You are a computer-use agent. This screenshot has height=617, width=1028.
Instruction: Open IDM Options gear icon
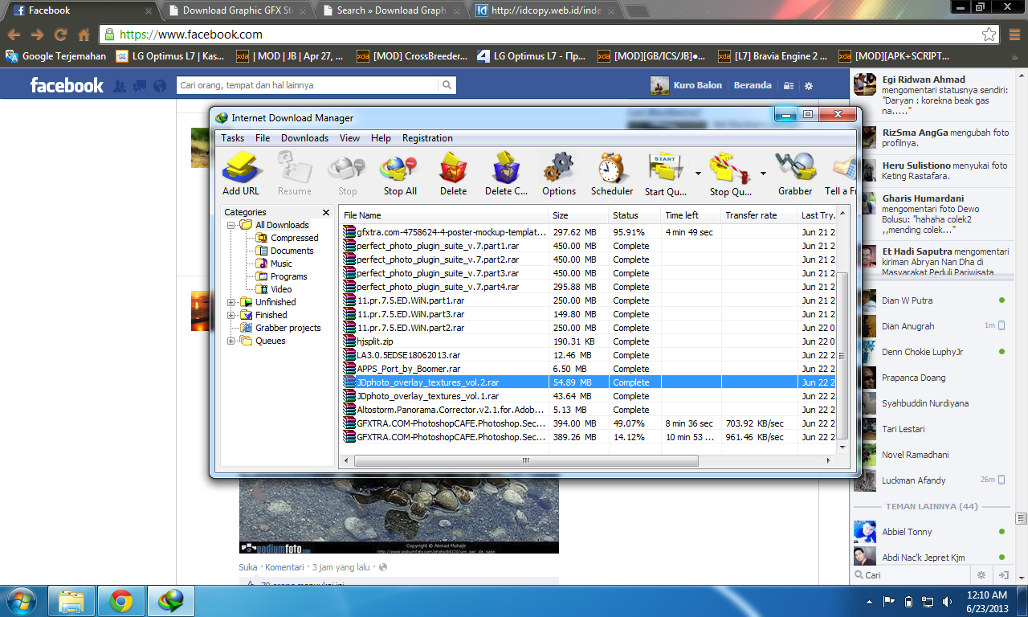tap(558, 174)
